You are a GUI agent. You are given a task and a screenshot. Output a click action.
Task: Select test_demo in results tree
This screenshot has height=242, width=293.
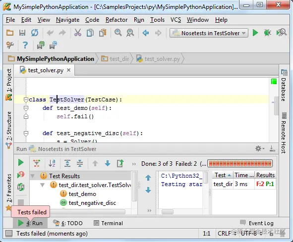coord(82,194)
